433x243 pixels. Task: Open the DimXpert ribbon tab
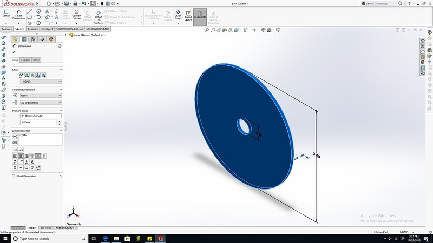pos(47,29)
